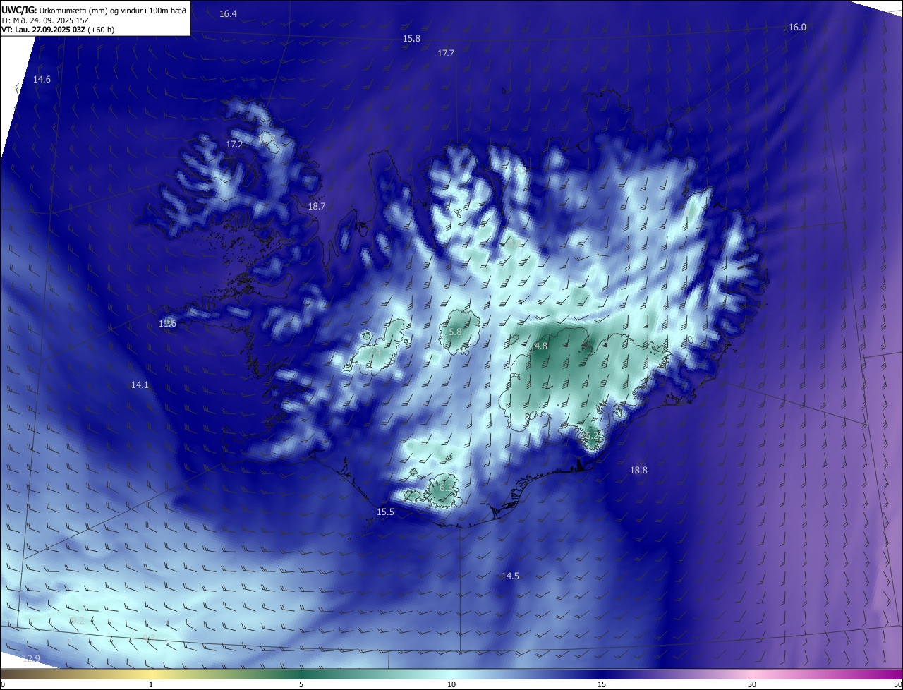Viewport: 903px width, 690px height.
Task: Click the 12.9 value label on the map
Action: coord(32,659)
